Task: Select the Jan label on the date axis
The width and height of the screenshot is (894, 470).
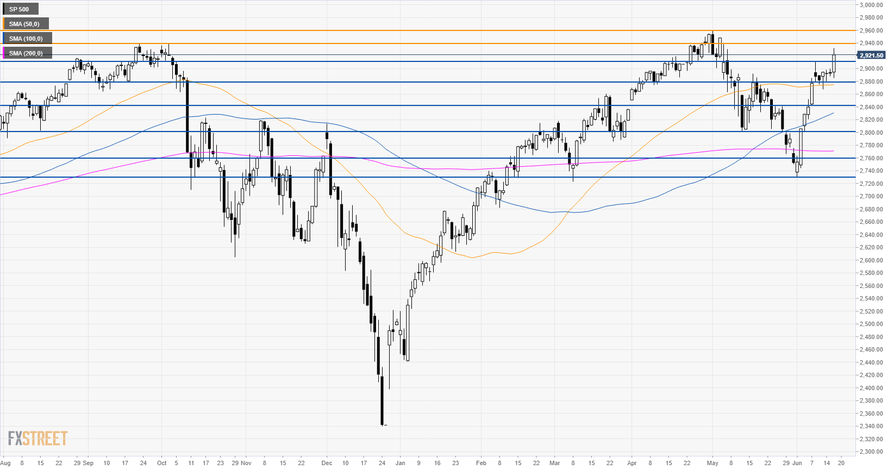Action: click(400, 463)
